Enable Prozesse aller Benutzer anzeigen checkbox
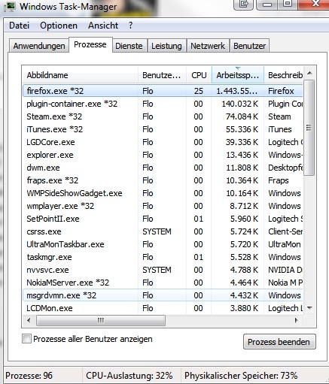This screenshot has height=384, width=329. tap(26, 339)
